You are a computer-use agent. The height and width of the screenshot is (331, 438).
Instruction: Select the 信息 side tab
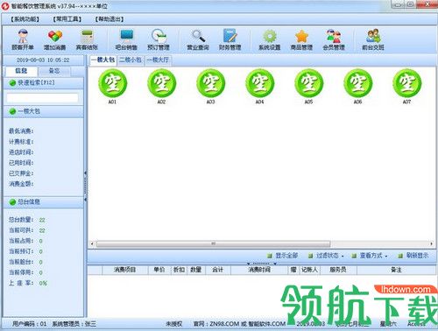(x=21, y=71)
